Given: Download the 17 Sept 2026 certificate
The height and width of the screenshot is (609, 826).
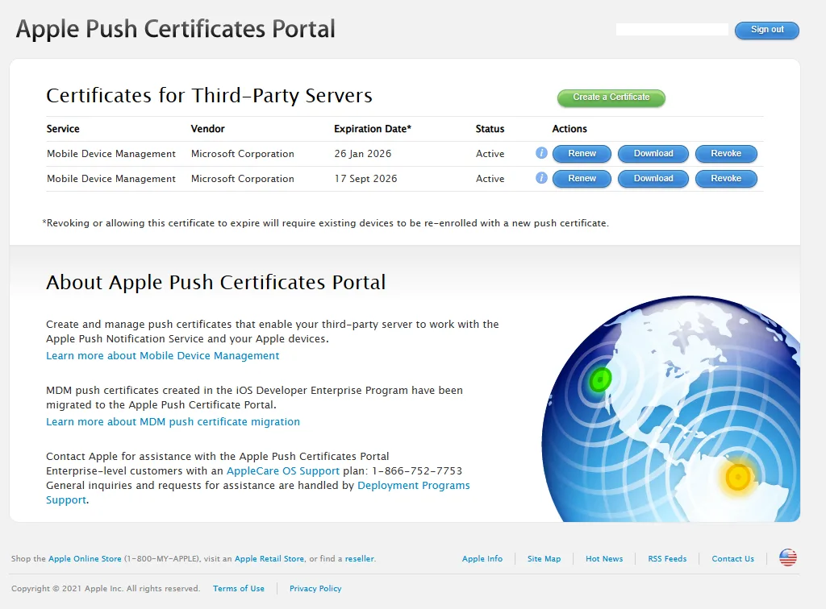Looking at the screenshot, I should 653,178.
